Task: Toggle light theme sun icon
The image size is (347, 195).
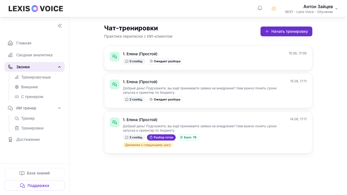Action: [274, 9]
